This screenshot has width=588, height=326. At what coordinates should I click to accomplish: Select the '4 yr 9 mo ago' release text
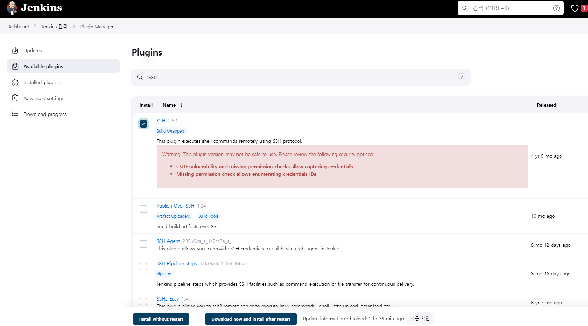tap(546, 156)
